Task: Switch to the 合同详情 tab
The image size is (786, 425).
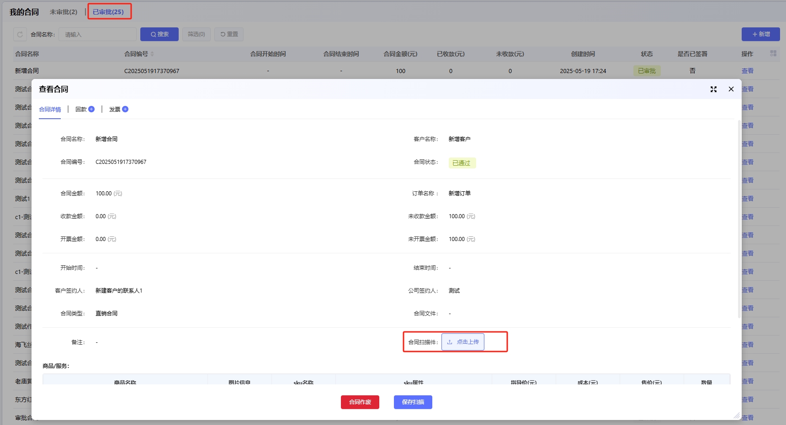Action: [x=50, y=110]
